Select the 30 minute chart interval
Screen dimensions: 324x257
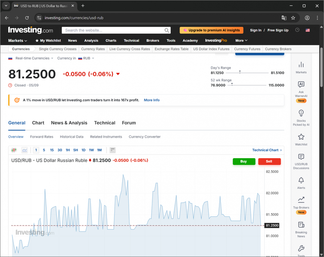click(x=60, y=150)
